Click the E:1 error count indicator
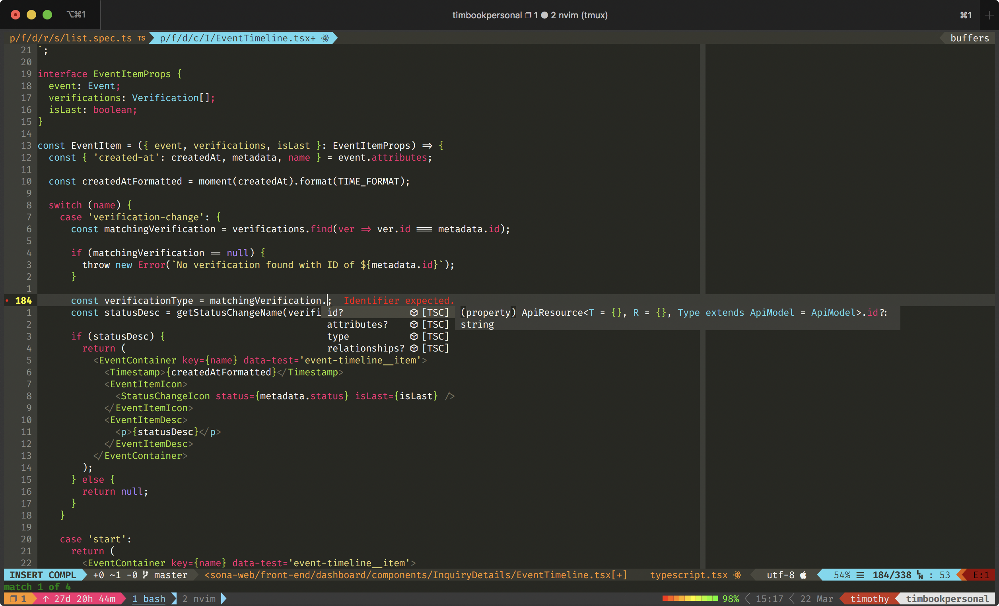The image size is (999, 606). (981, 575)
